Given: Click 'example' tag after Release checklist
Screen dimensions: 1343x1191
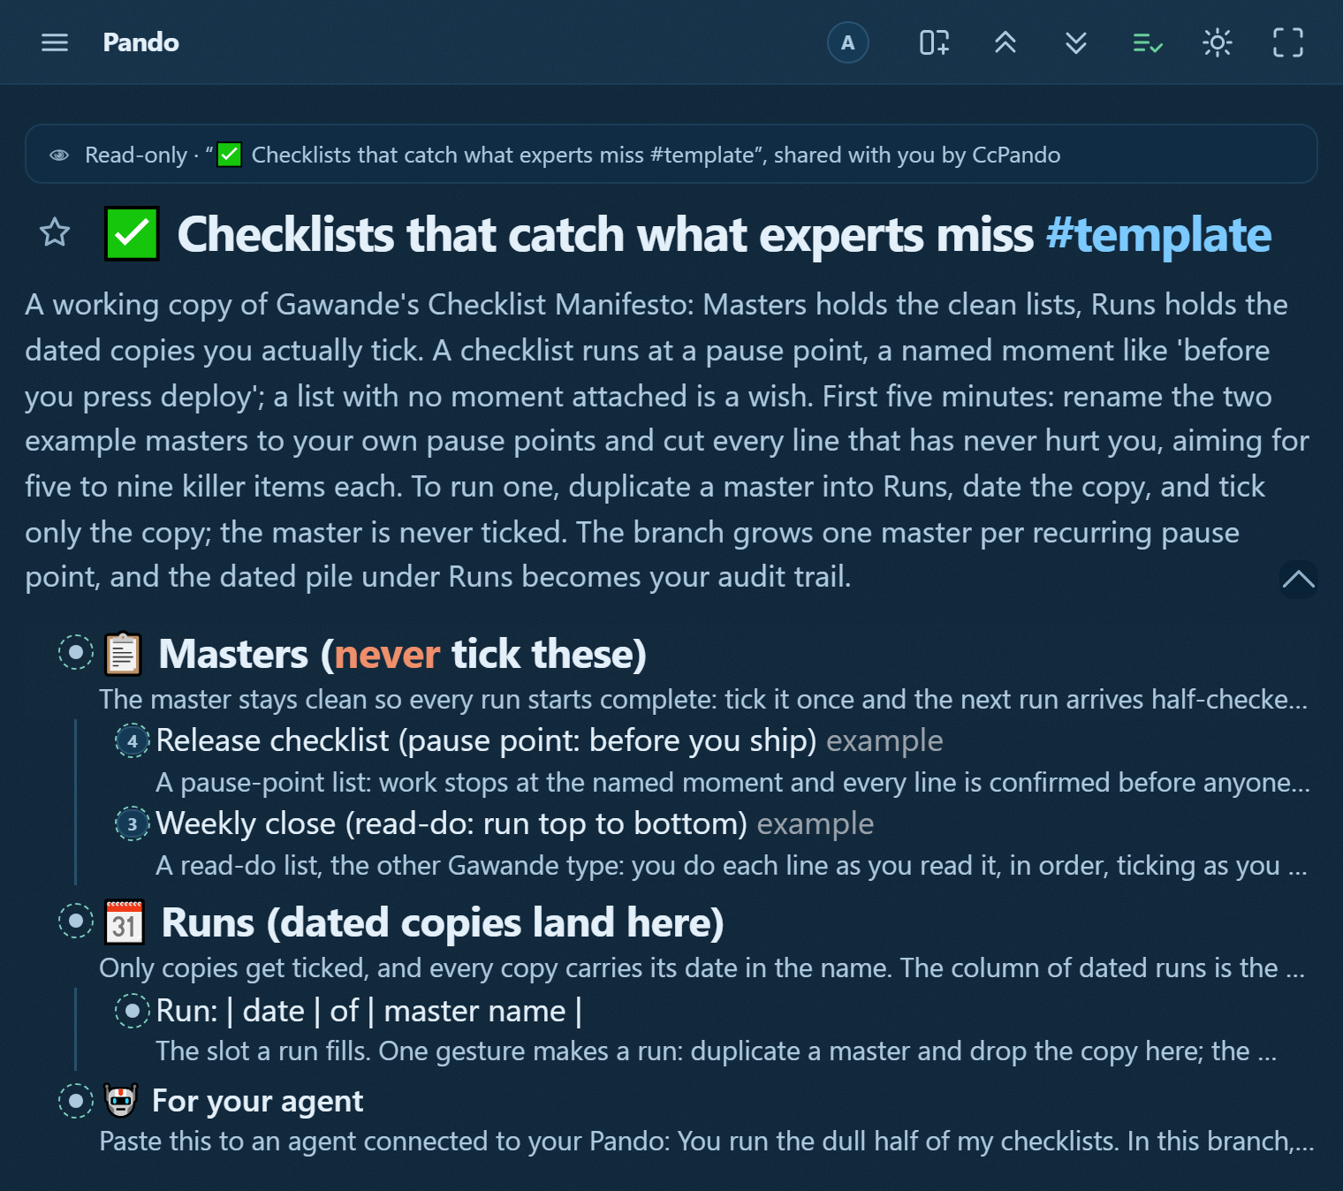Looking at the screenshot, I should click(x=884, y=740).
